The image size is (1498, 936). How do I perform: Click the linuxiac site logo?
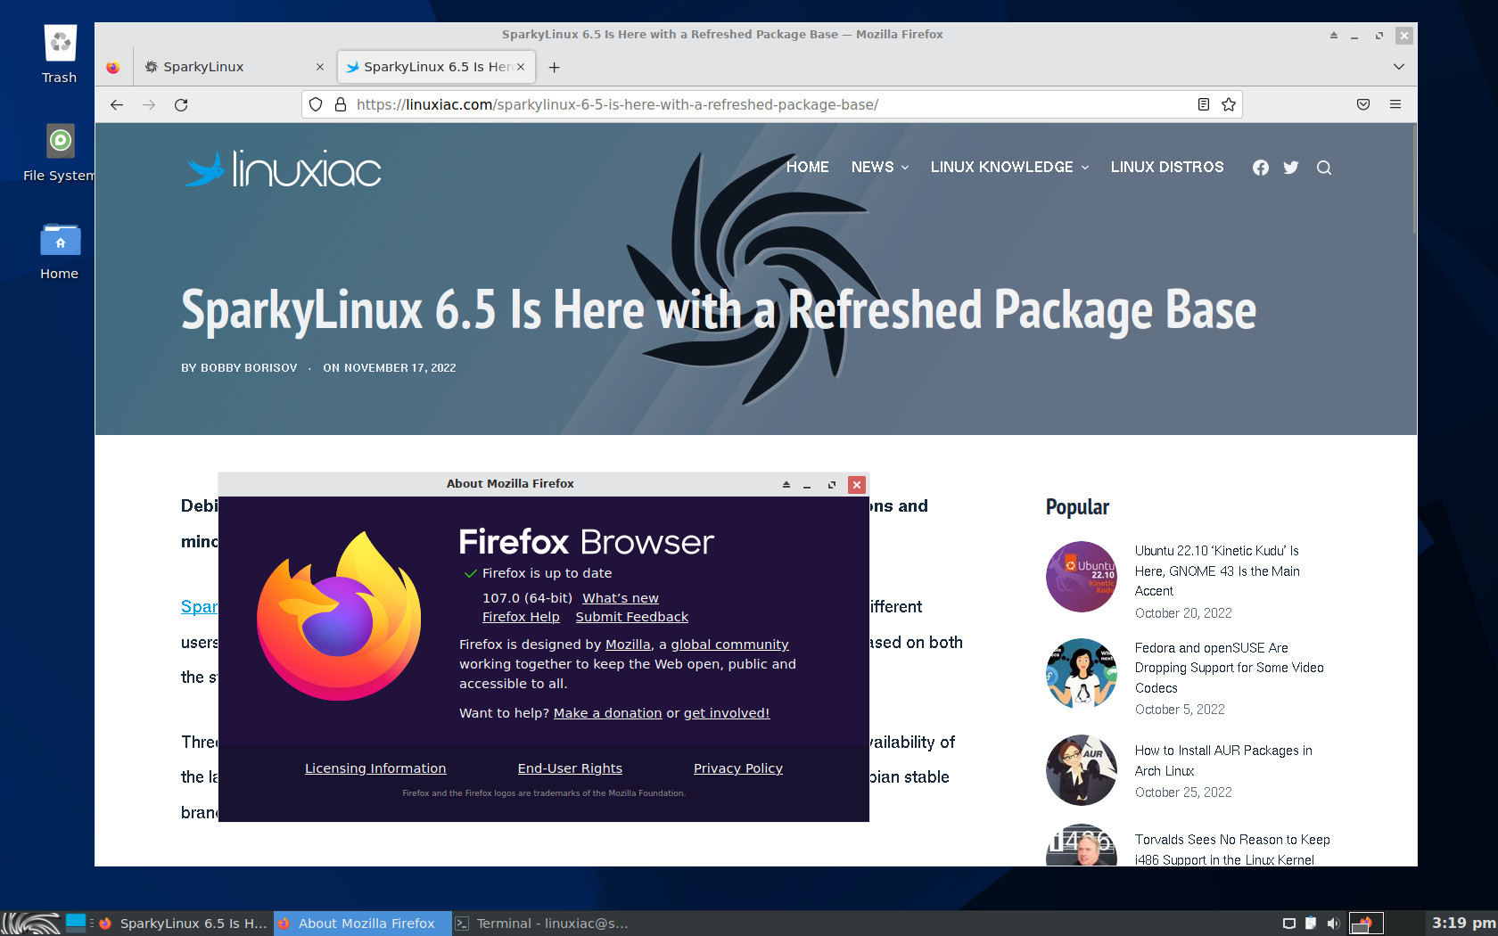tap(282, 168)
